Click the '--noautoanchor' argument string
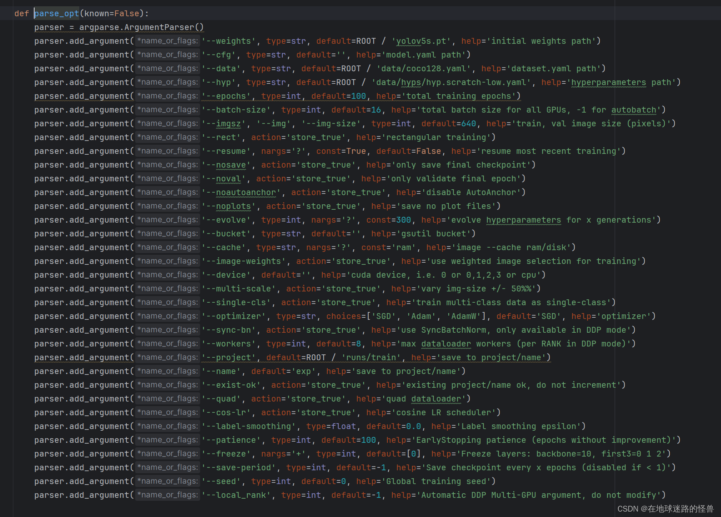This screenshot has height=517, width=721. [241, 192]
